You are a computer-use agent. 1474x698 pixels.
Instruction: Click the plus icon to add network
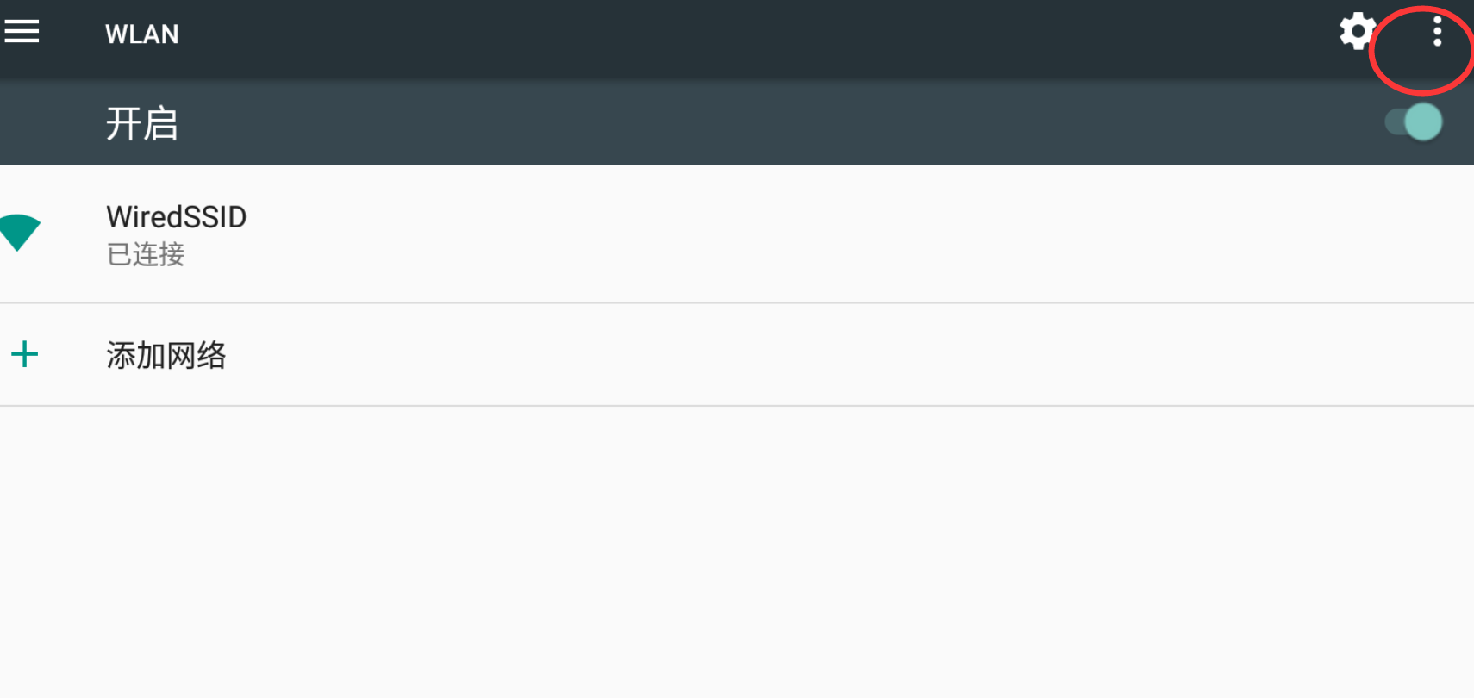(x=25, y=354)
